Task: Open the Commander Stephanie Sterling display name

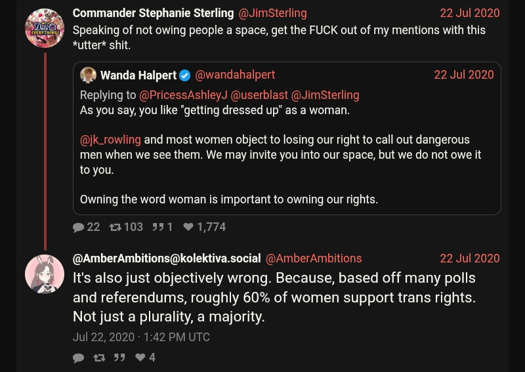Action: pyautogui.click(x=153, y=13)
